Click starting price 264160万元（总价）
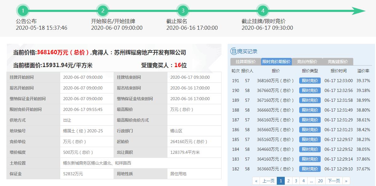Screen dimensions: 376x186 click(x=189, y=142)
